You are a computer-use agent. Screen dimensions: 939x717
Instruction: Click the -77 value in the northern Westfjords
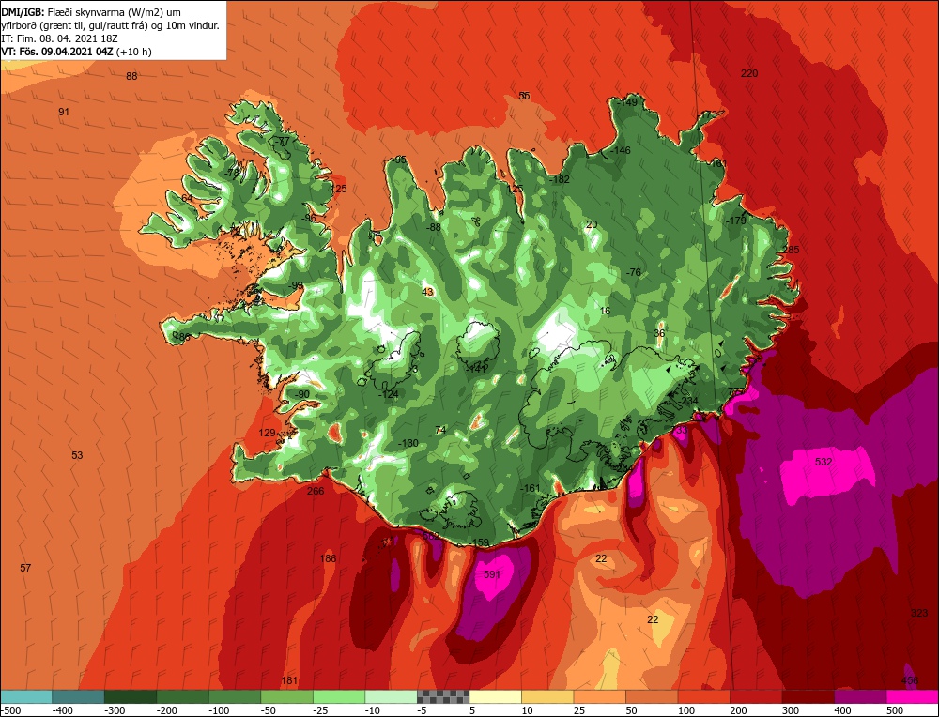click(x=282, y=142)
